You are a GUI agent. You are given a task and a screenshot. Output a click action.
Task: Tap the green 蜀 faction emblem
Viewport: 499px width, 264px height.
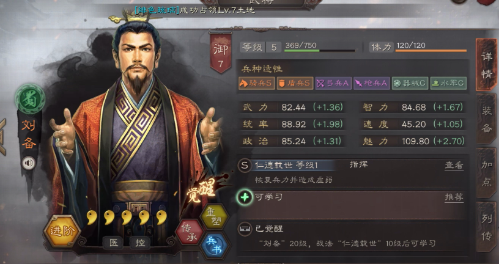click(x=30, y=98)
